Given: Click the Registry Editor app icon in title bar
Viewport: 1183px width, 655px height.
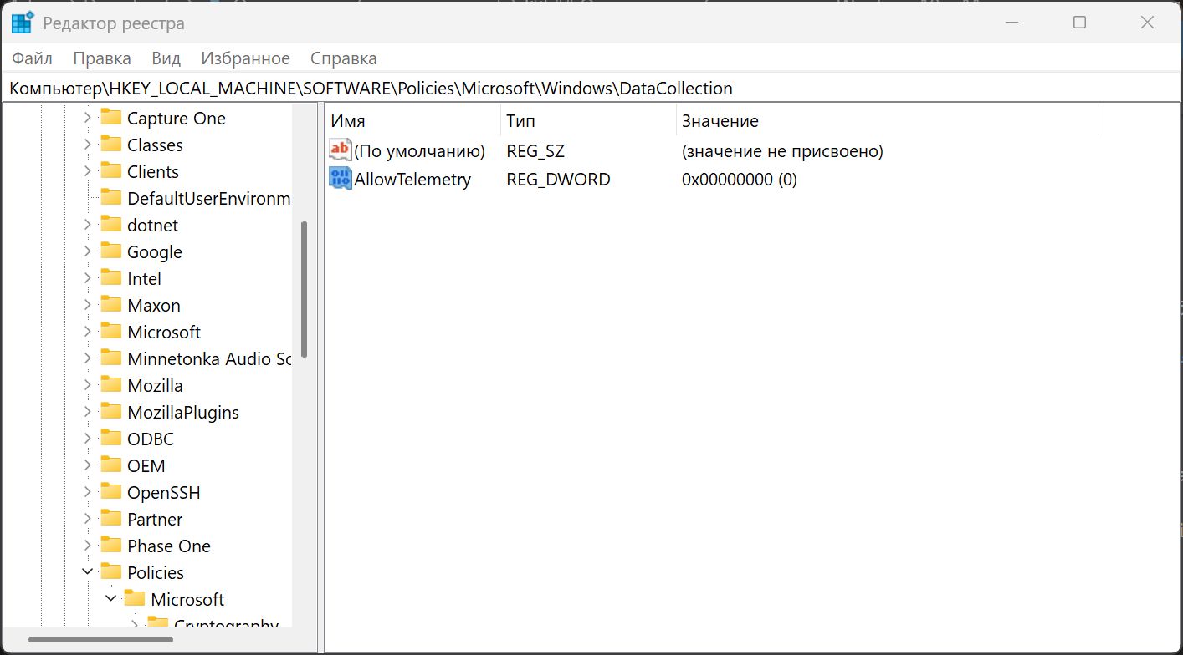Looking at the screenshot, I should 23,23.
